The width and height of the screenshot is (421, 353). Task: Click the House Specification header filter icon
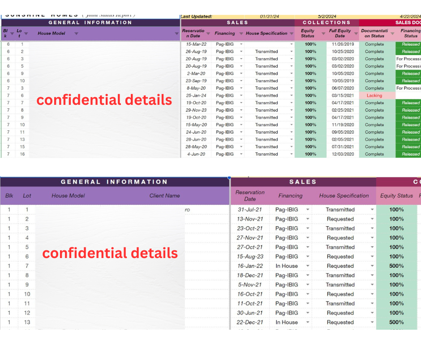(x=291, y=33)
